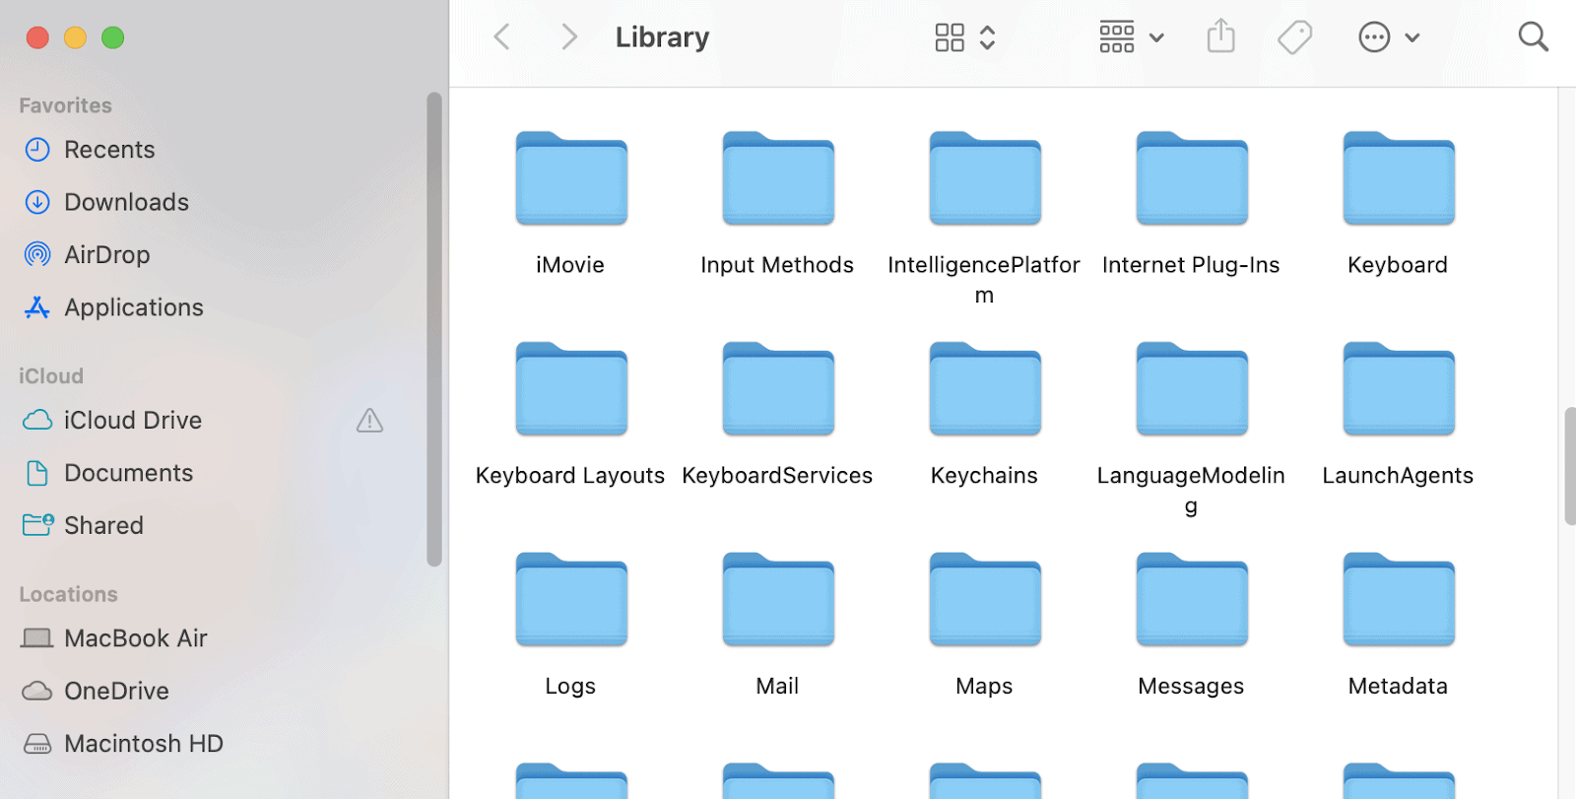Select the Keyboard folder
The height and width of the screenshot is (799, 1576).
point(1399,179)
